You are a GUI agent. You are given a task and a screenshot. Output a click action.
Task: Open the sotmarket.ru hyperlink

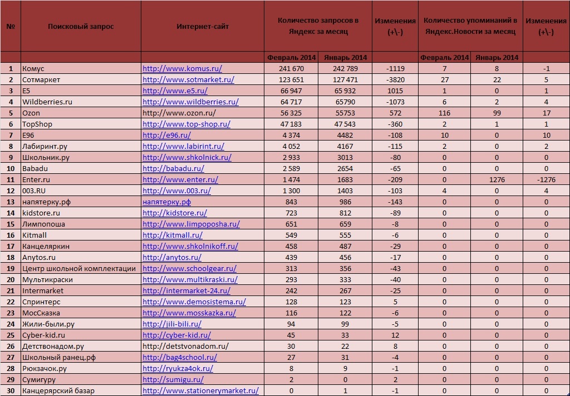click(x=188, y=80)
